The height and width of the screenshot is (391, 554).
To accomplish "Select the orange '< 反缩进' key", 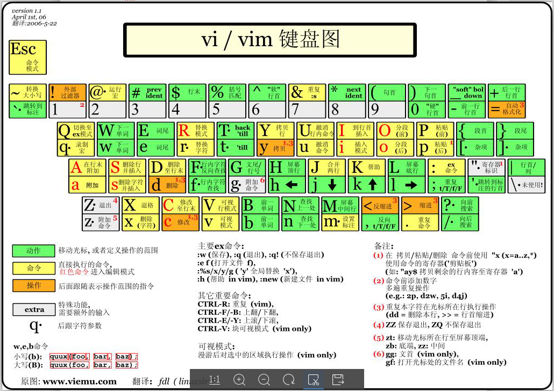I will [380, 205].
